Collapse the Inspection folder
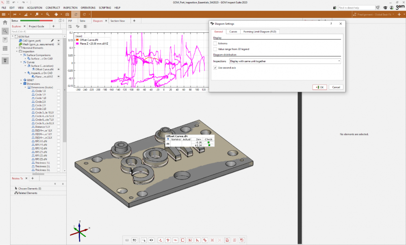This screenshot has height=245, width=406. pos(17,52)
